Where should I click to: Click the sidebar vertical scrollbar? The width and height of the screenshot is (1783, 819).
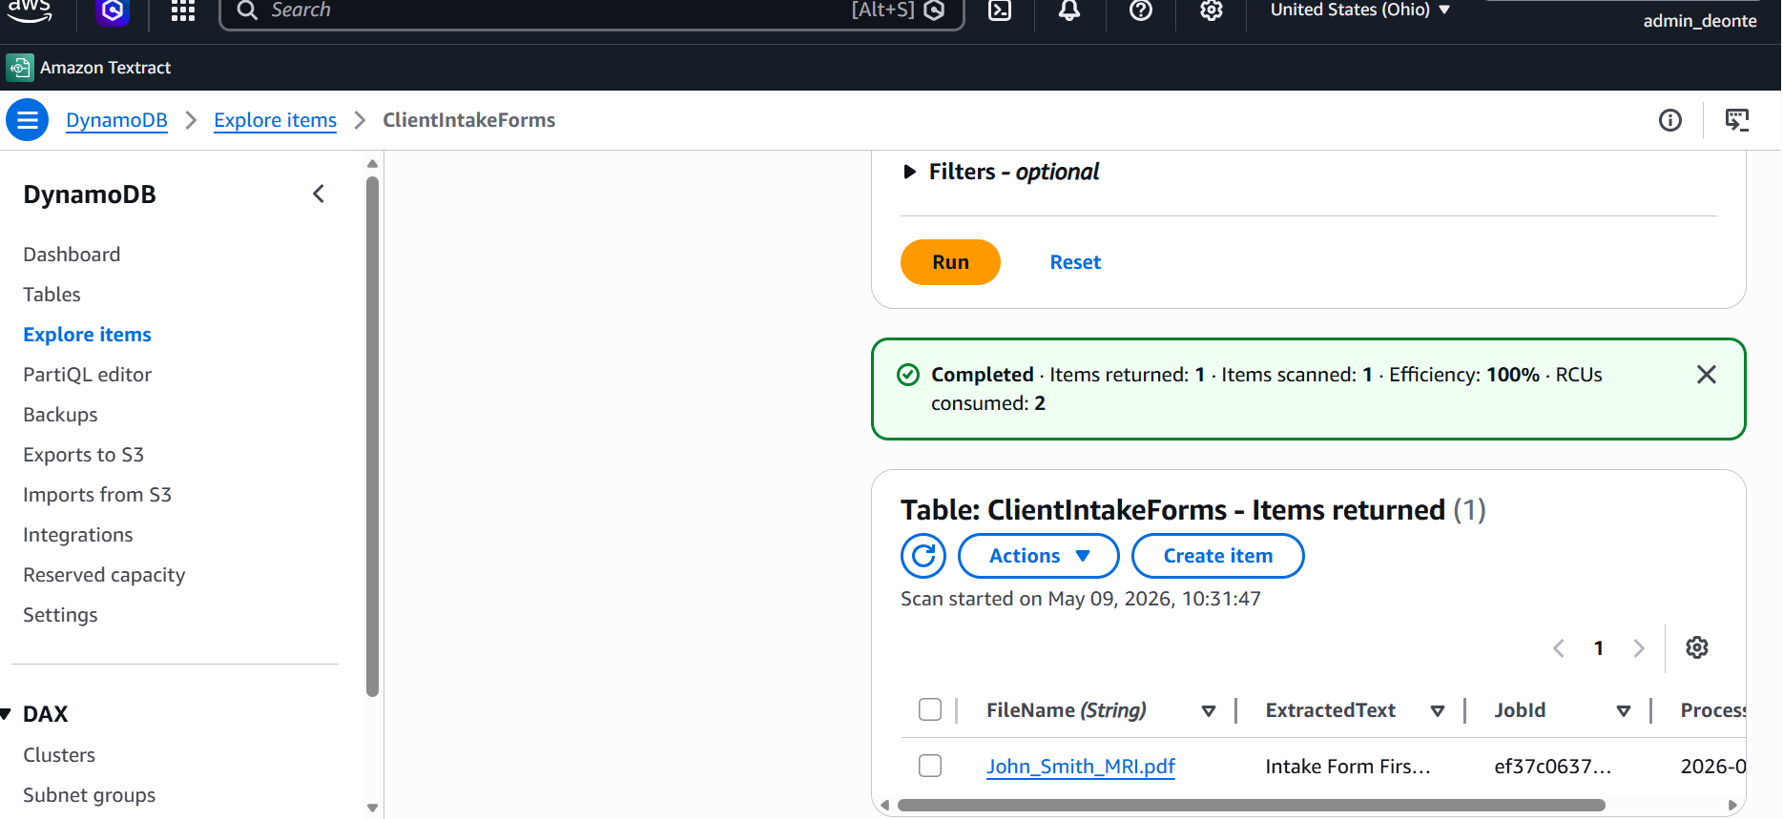[x=372, y=437]
